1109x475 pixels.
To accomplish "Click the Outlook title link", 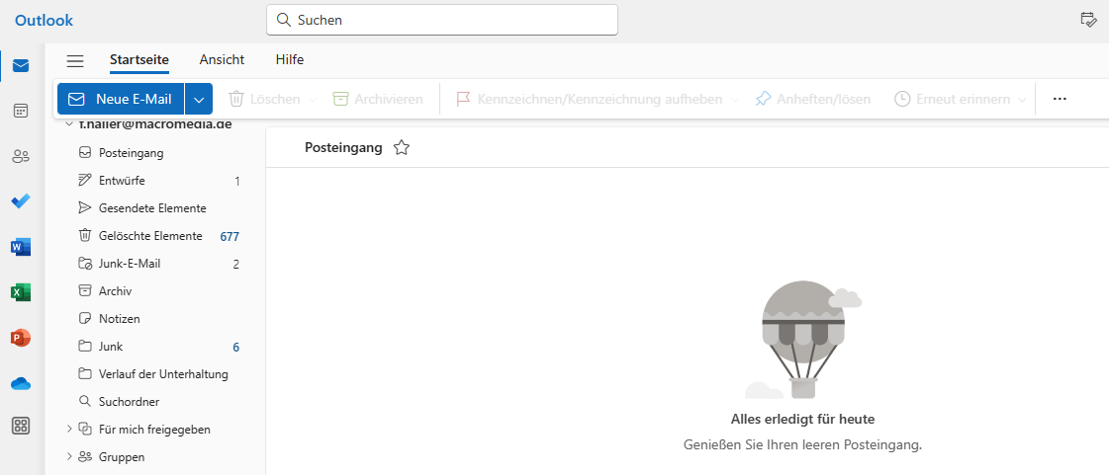I will point(44,21).
